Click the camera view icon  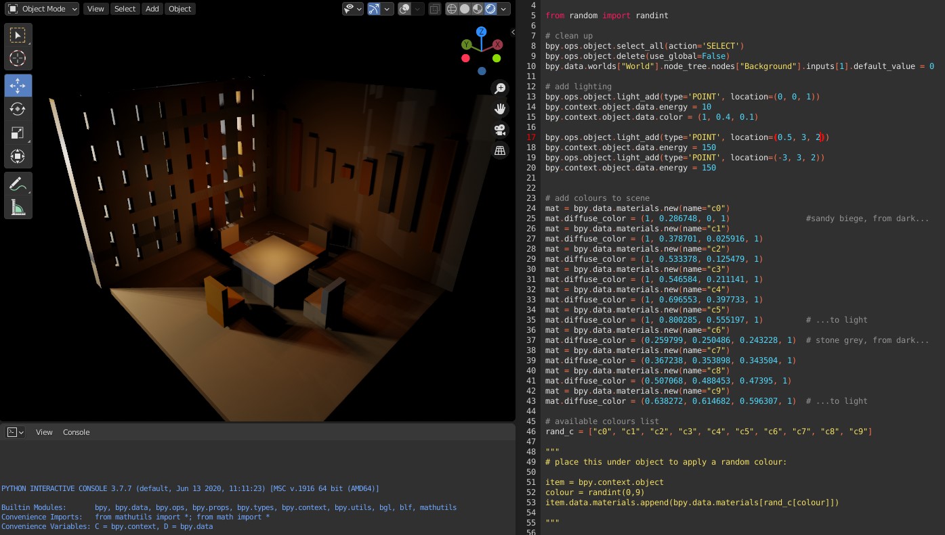pos(500,130)
